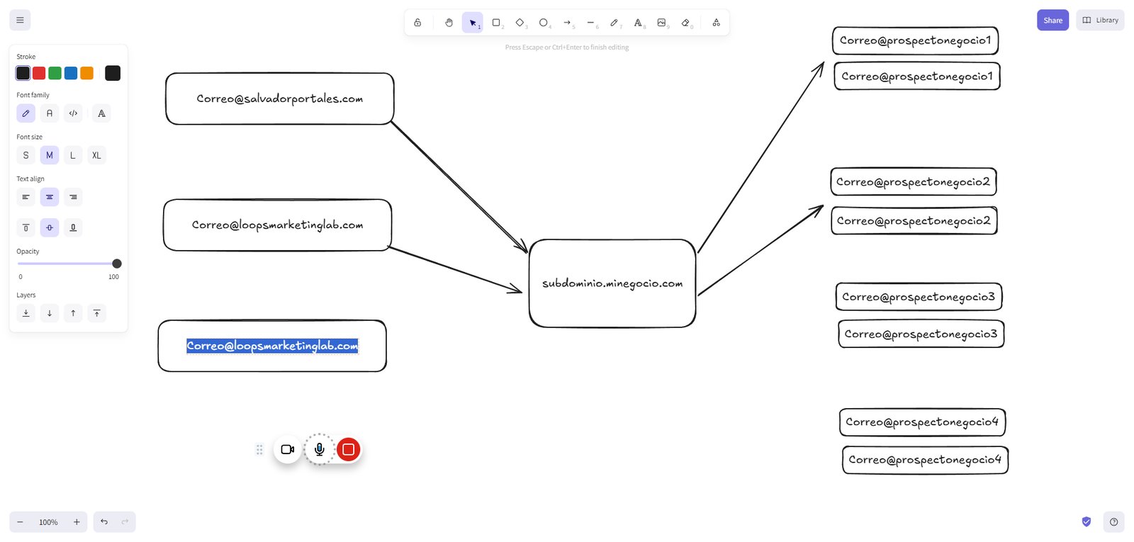
Task: Choose the code font family
Action: tap(73, 113)
